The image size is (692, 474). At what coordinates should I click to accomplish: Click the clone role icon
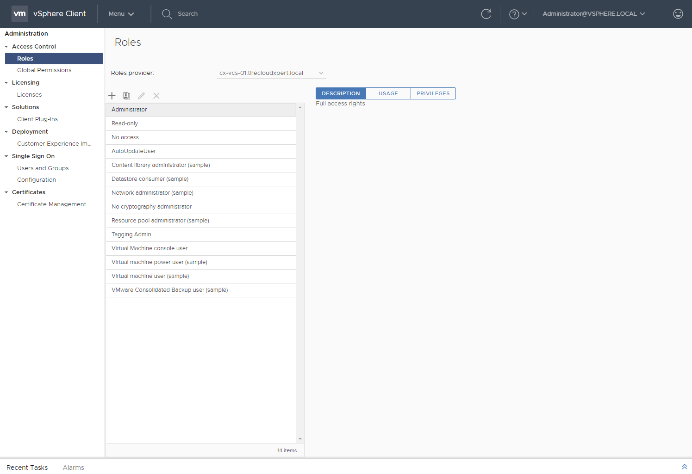(126, 96)
